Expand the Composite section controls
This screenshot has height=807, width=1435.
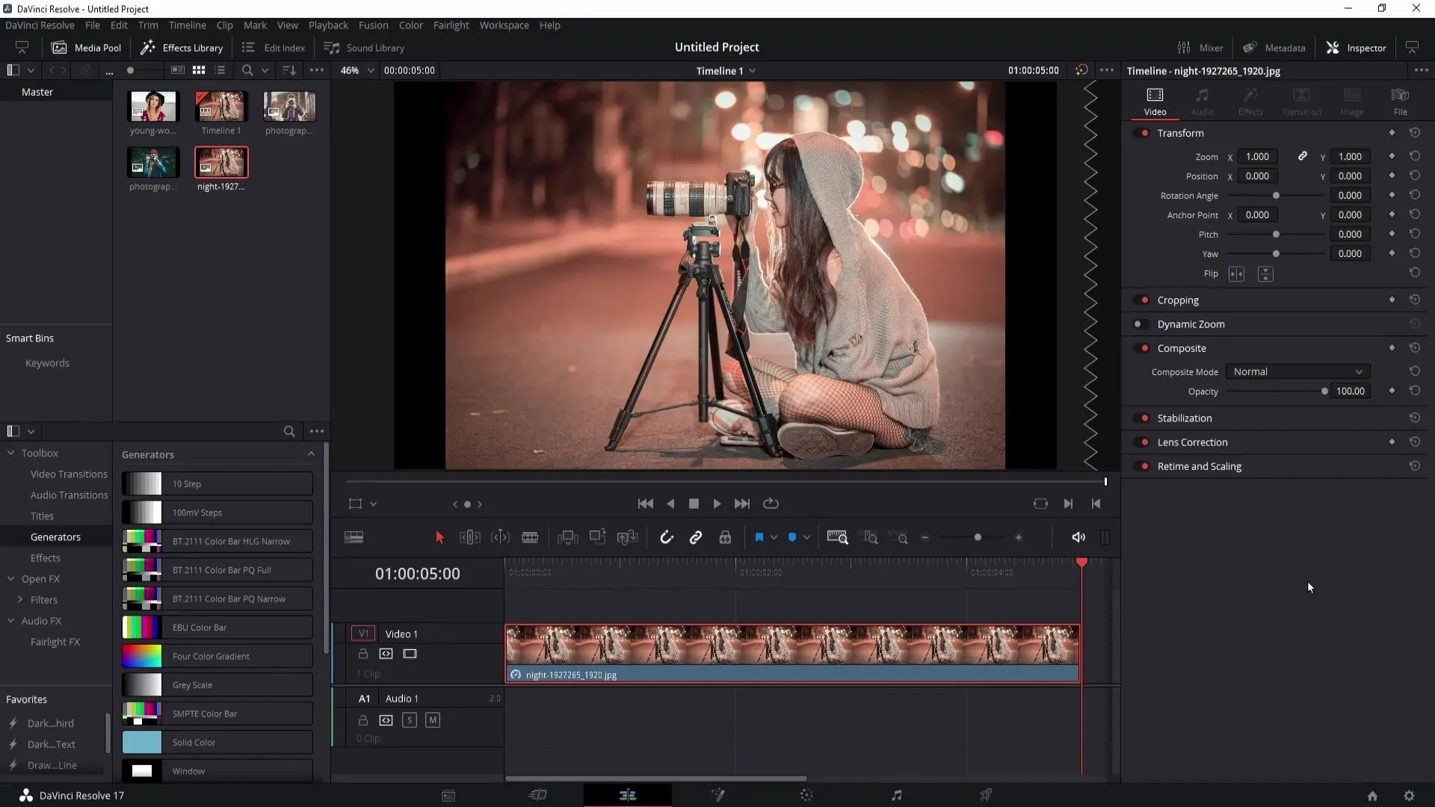[1182, 347]
